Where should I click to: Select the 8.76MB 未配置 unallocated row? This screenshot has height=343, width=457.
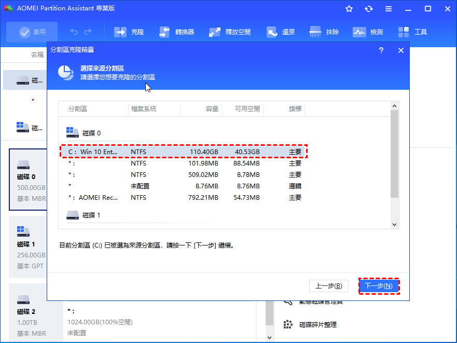(184, 186)
